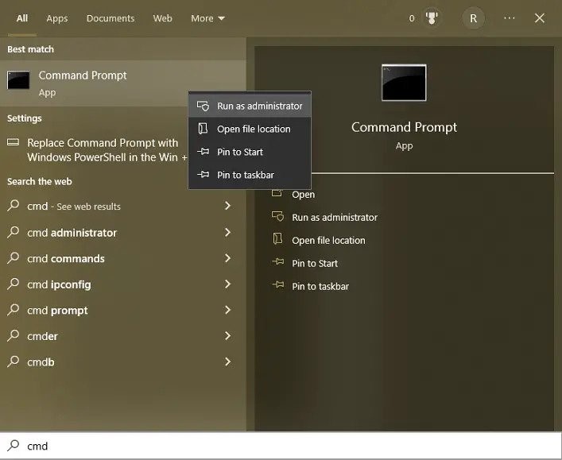Expand chevron for cmd administrator
This screenshot has height=460, width=562.
click(x=227, y=232)
